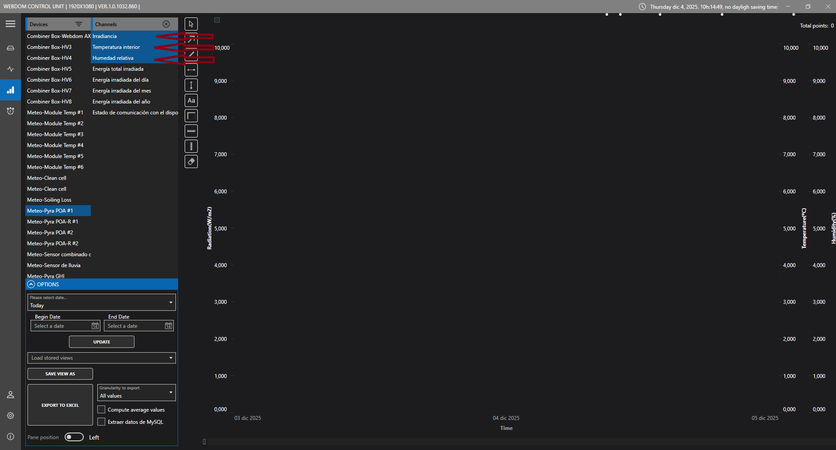The image size is (836, 450).
Task: Select the eraser tool
Action: (x=191, y=161)
